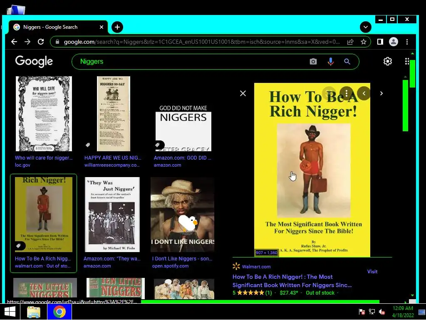426x320 pixels.
Task: Open the Walmart.com source link
Action: point(256,267)
